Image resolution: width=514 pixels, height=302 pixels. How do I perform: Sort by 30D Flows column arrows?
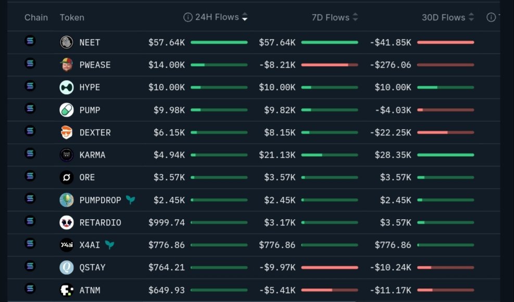pyautogui.click(x=471, y=18)
